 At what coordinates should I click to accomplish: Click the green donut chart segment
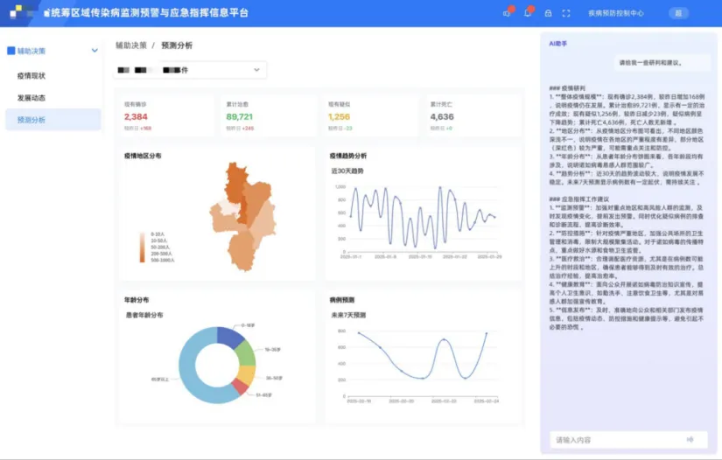[x=245, y=354]
